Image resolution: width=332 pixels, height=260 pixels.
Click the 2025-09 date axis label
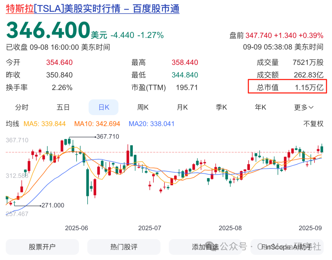(x=310, y=228)
